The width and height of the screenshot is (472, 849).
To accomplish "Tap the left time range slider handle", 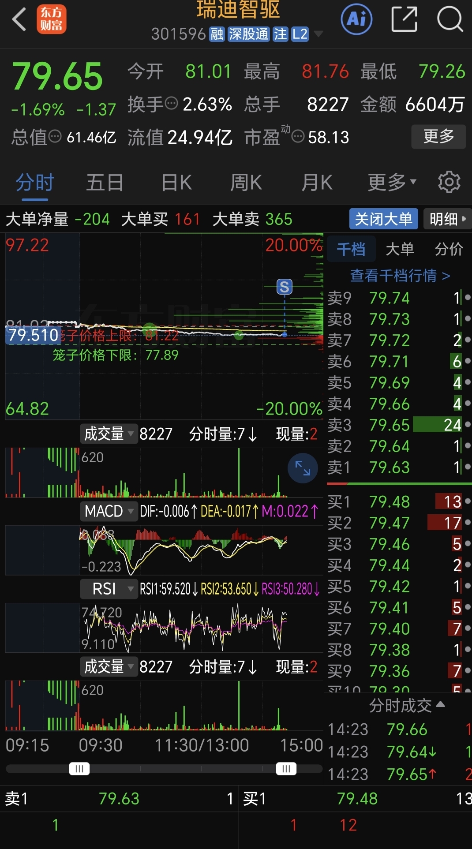I will click(x=79, y=769).
